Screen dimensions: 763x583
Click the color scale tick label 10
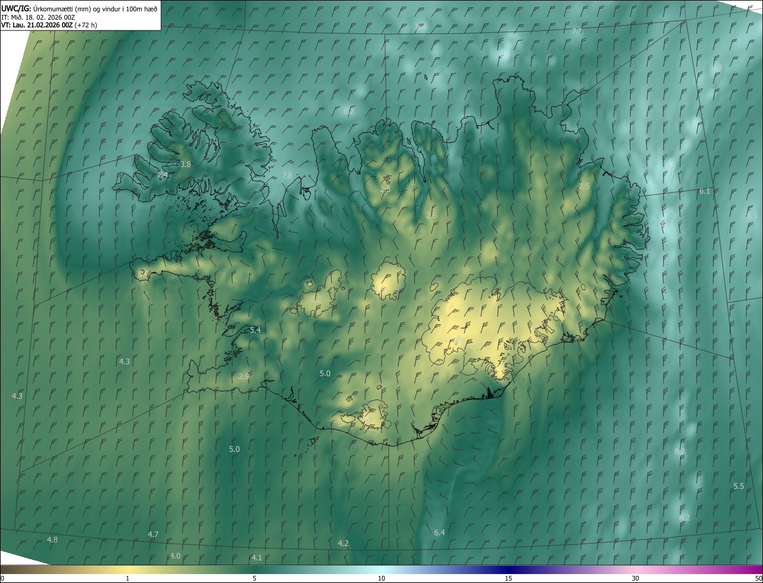click(x=381, y=578)
